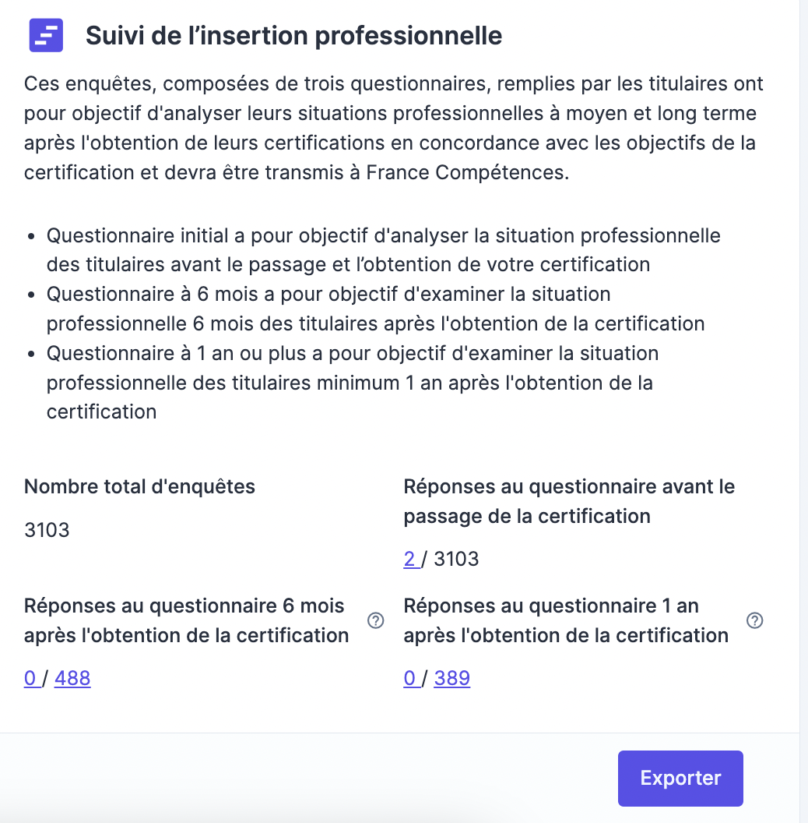Image resolution: width=808 pixels, height=823 pixels.
Task: Select the "Questionnaire à 1 an ou plus" bullet
Action: point(352,382)
